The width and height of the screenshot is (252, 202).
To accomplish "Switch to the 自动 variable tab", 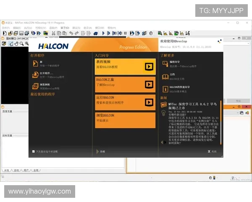I will [x=16, y=170].
